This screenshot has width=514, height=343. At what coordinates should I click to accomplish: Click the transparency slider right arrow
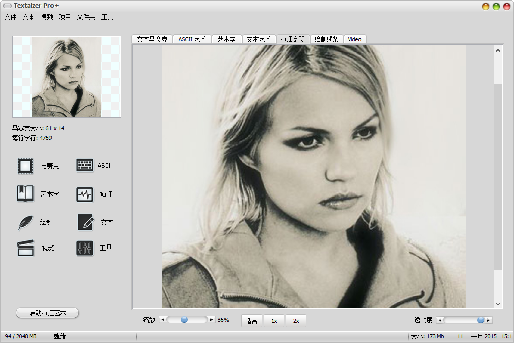tap(489, 320)
